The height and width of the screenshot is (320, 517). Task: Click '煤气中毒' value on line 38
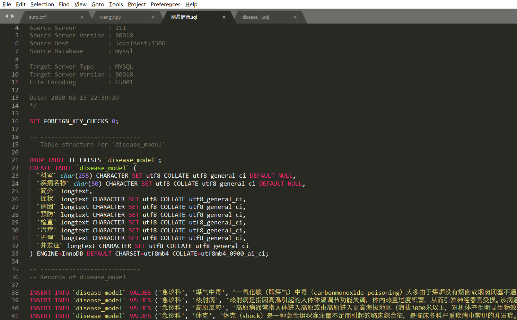[x=208, y=293]
